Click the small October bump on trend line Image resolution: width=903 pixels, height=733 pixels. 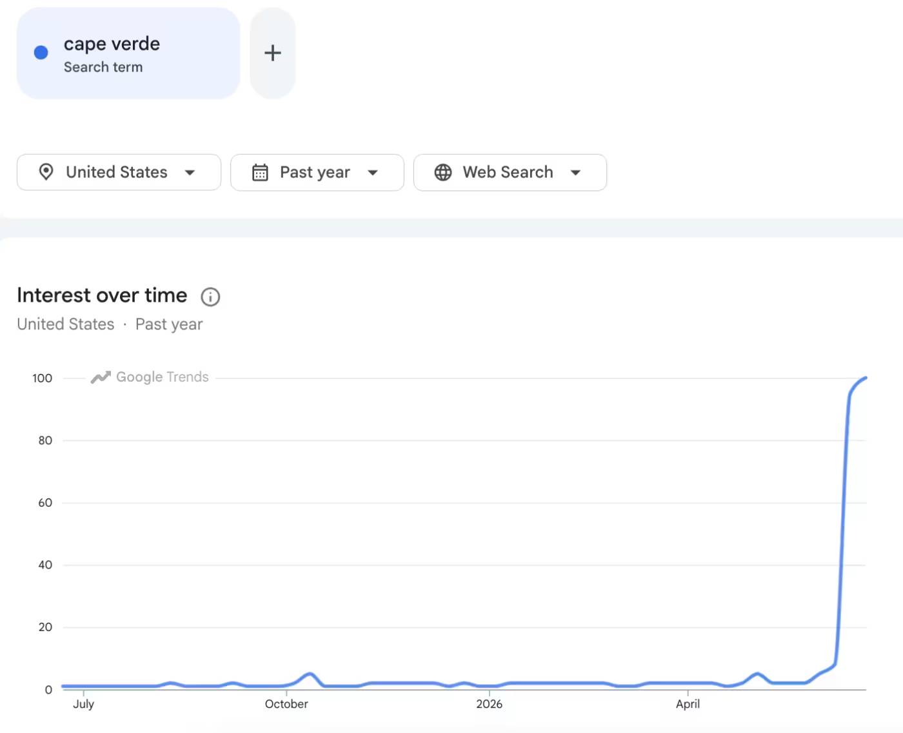point(311,674)
